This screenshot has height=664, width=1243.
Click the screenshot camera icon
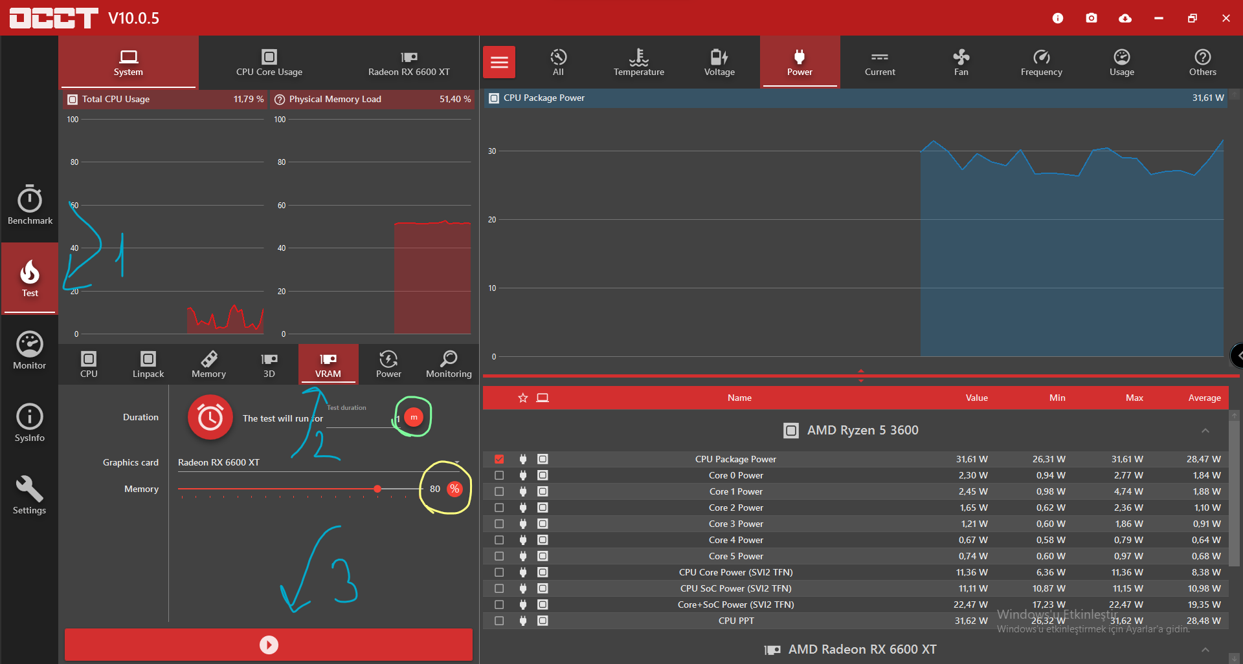[x=1092, y=18]
